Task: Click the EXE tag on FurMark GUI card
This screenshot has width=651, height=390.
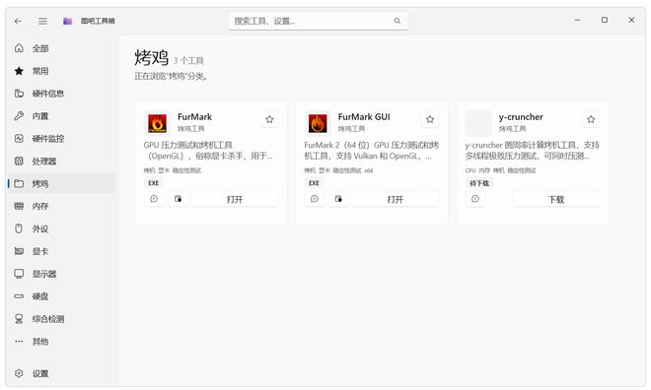Action: tap(315, 183)
